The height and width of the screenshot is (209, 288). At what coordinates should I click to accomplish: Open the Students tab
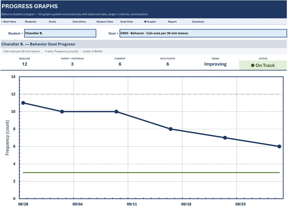(31, 22)
